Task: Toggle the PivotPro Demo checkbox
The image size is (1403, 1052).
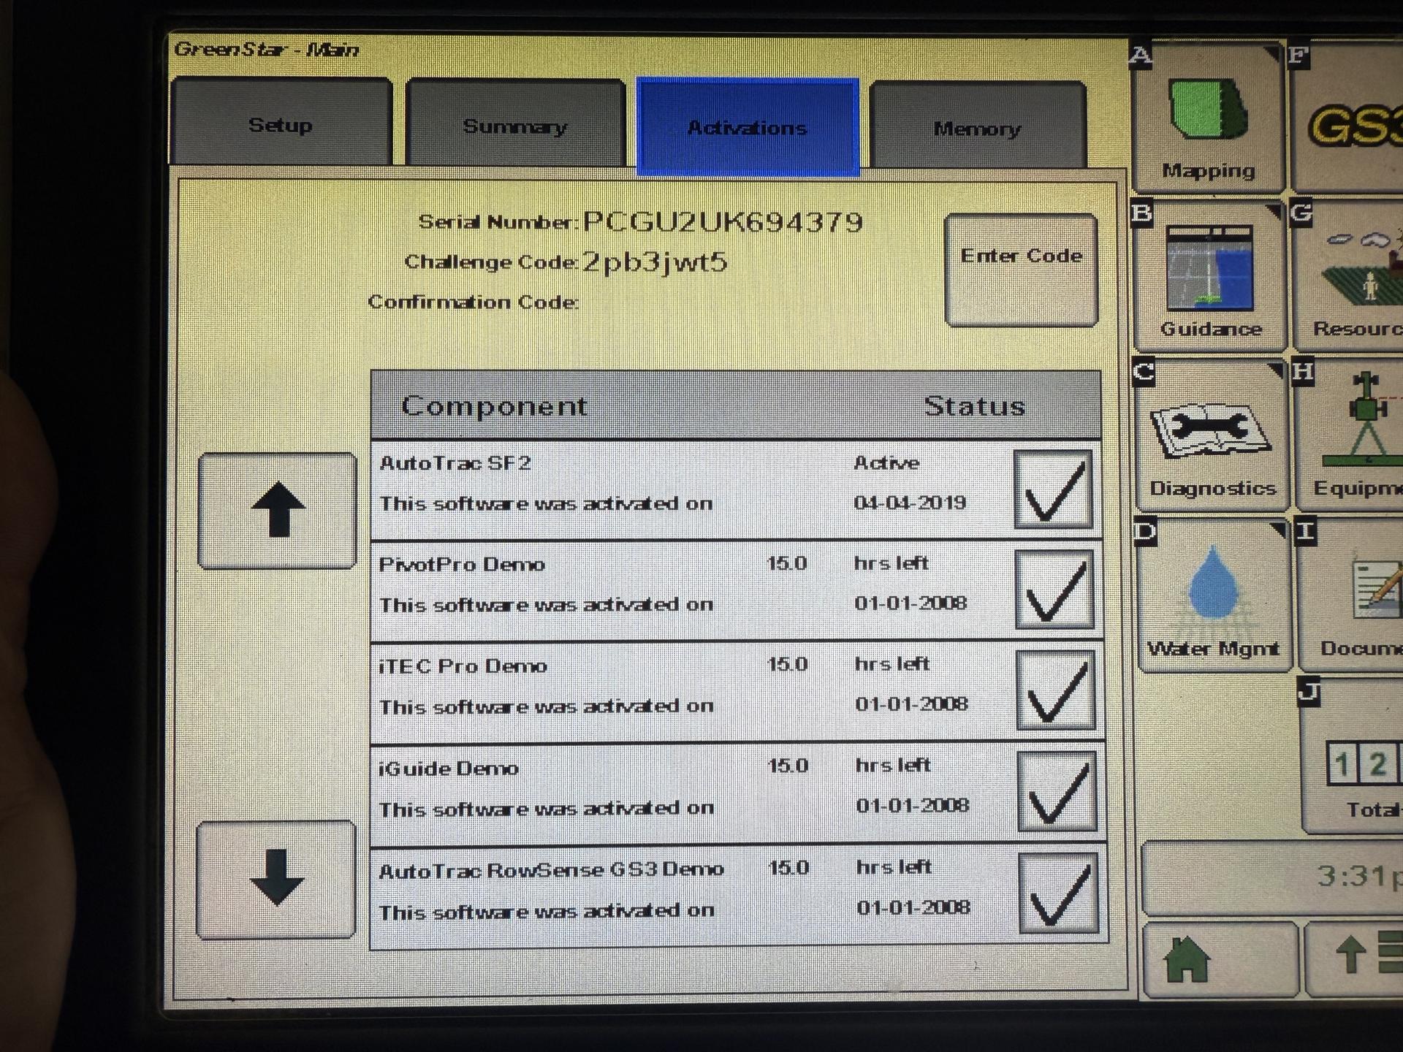Action: [x=1054, y=590]
